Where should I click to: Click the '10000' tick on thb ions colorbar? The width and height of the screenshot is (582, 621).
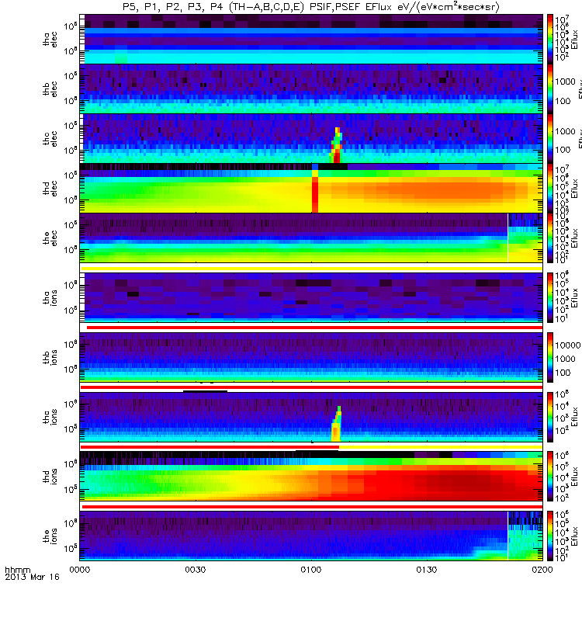pyautogui.click(x=567, y=345)
